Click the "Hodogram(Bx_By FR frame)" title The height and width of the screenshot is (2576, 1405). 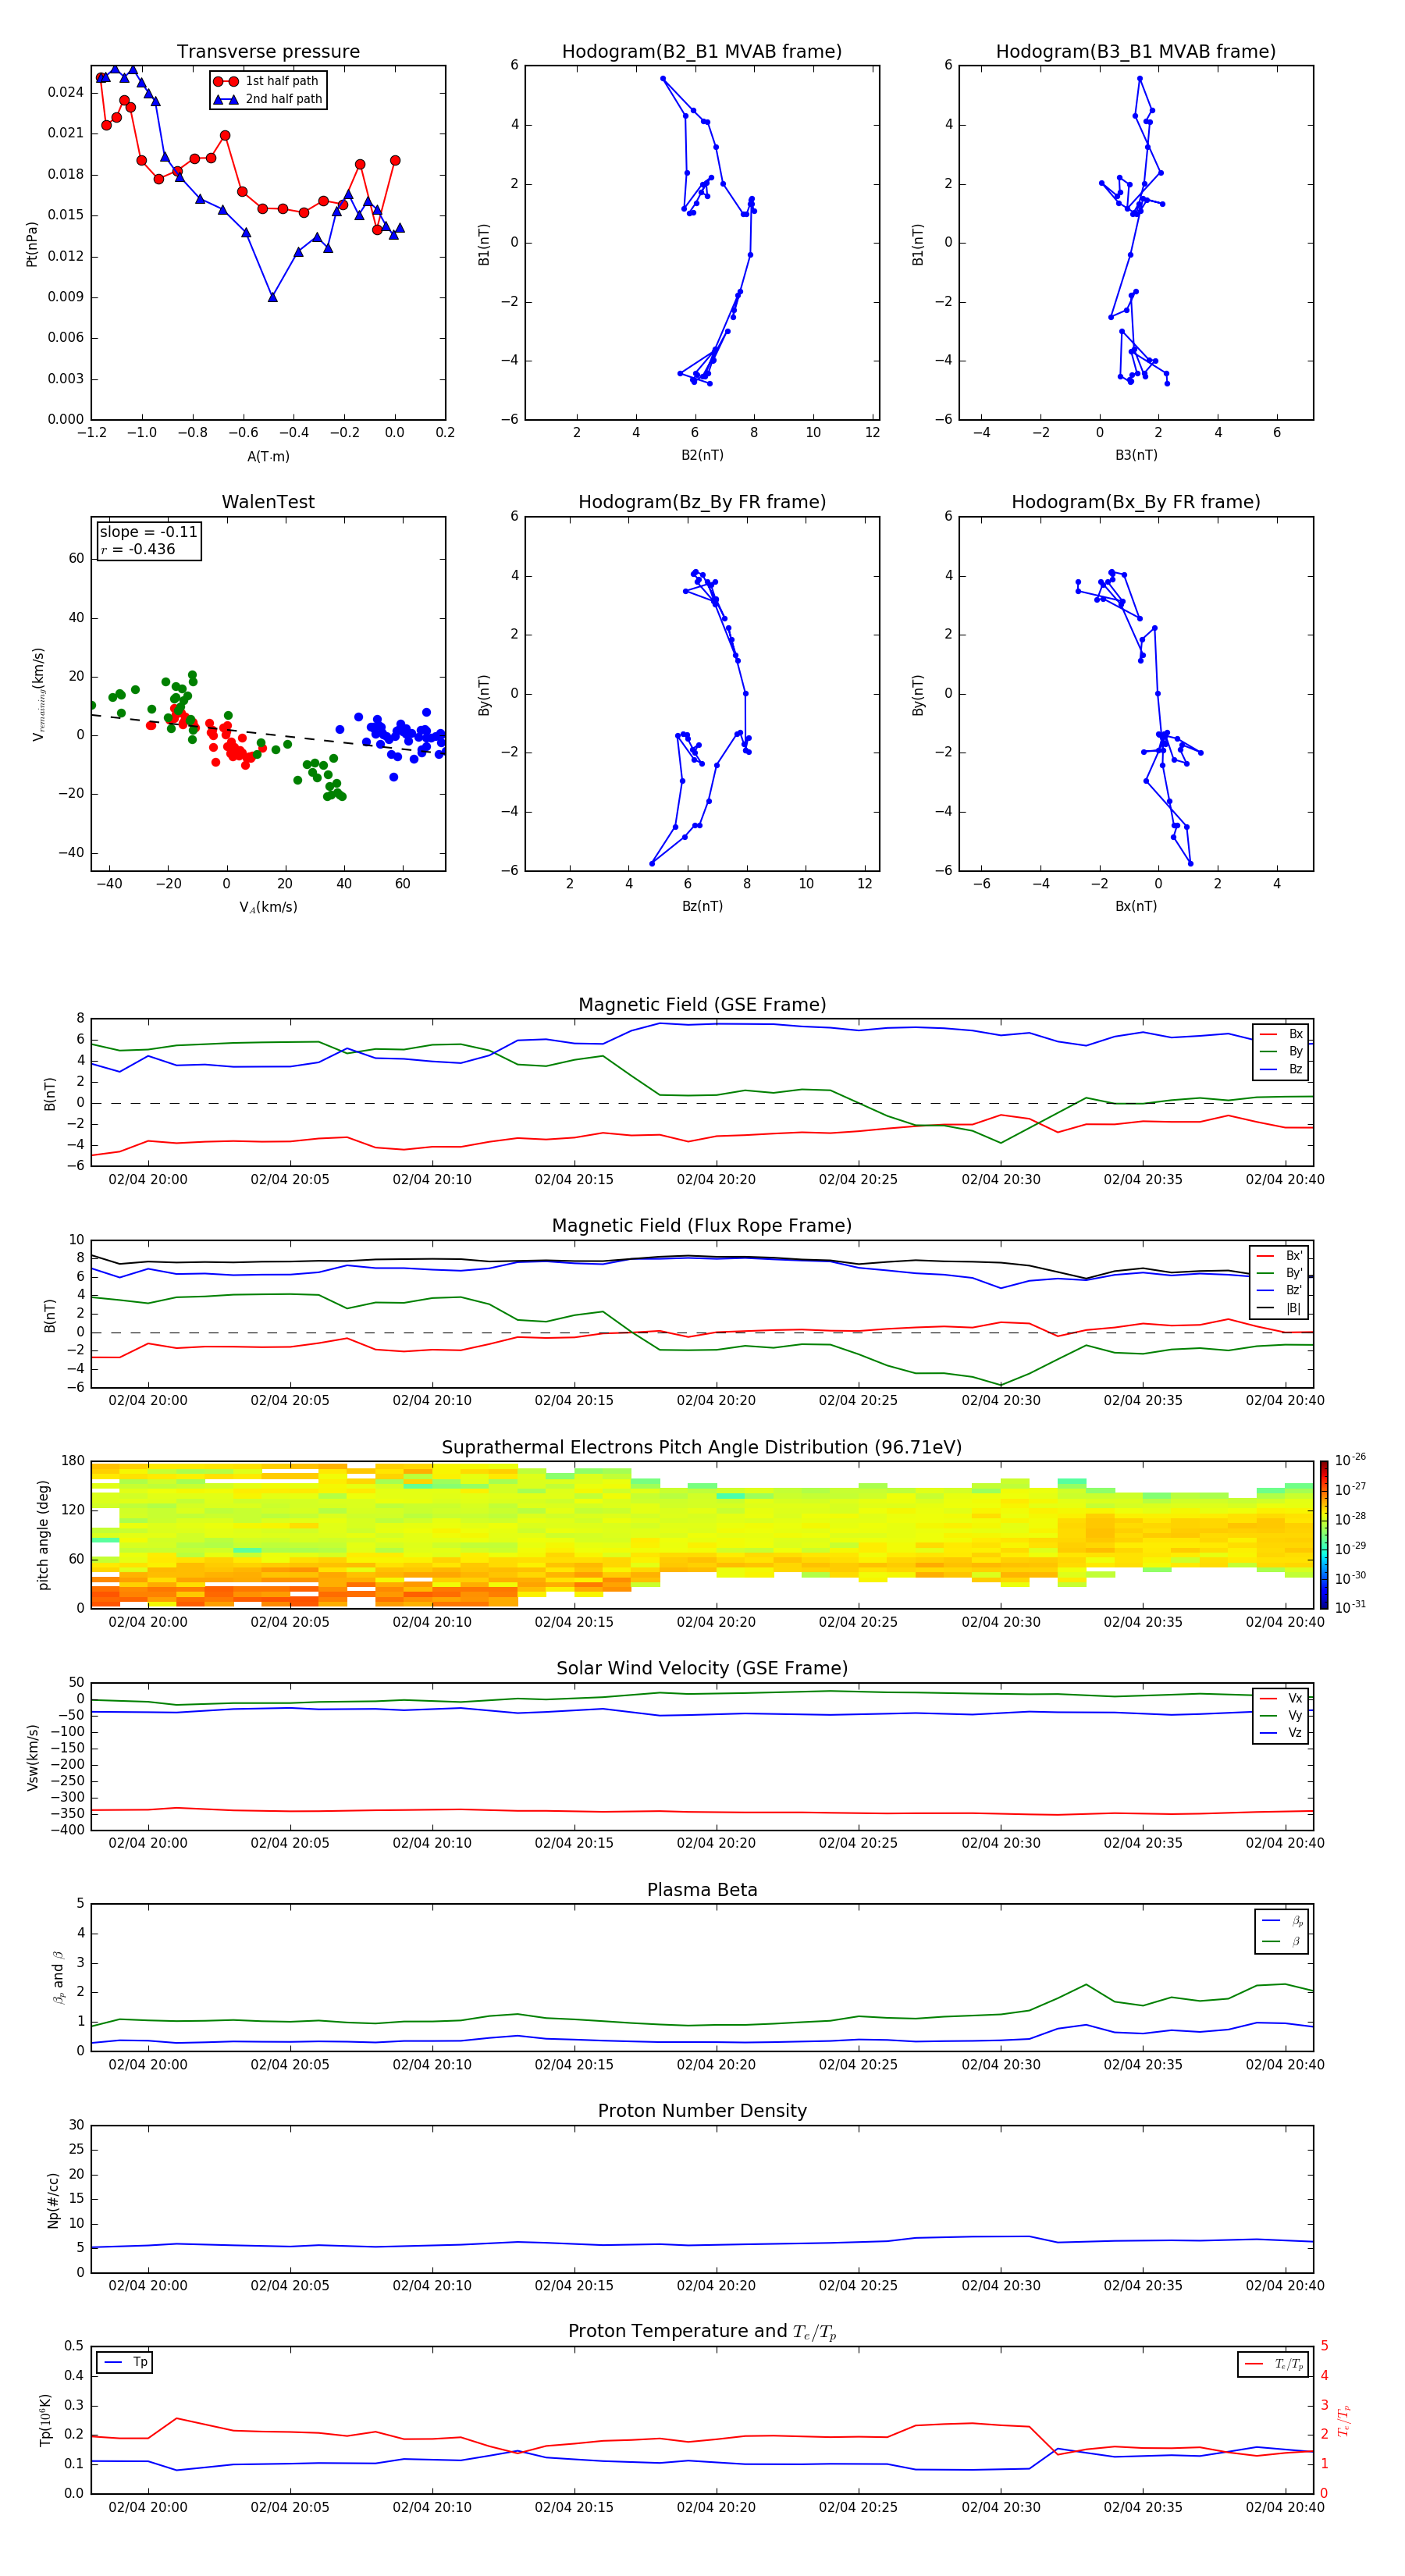[x=1136, y=502]
